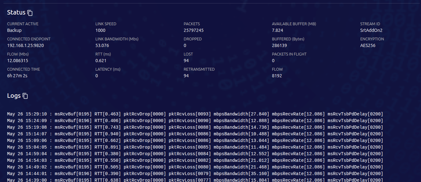Click the flow value 8192

(x=277, y=76)
